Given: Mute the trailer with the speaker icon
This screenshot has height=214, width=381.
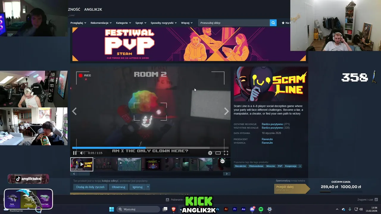Looking at the screenshot, I should tap(82, 153).
